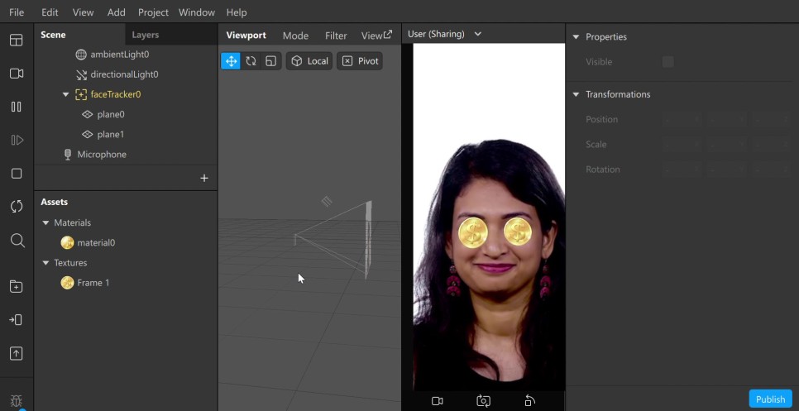Open the viewport View menu
This screenshot has width=799, height=411.
[371, 36]
